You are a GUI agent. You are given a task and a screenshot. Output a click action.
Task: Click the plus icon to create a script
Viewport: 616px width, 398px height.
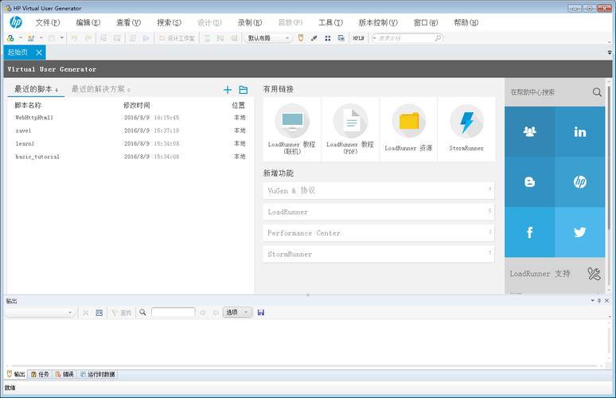tap(228, 90)
